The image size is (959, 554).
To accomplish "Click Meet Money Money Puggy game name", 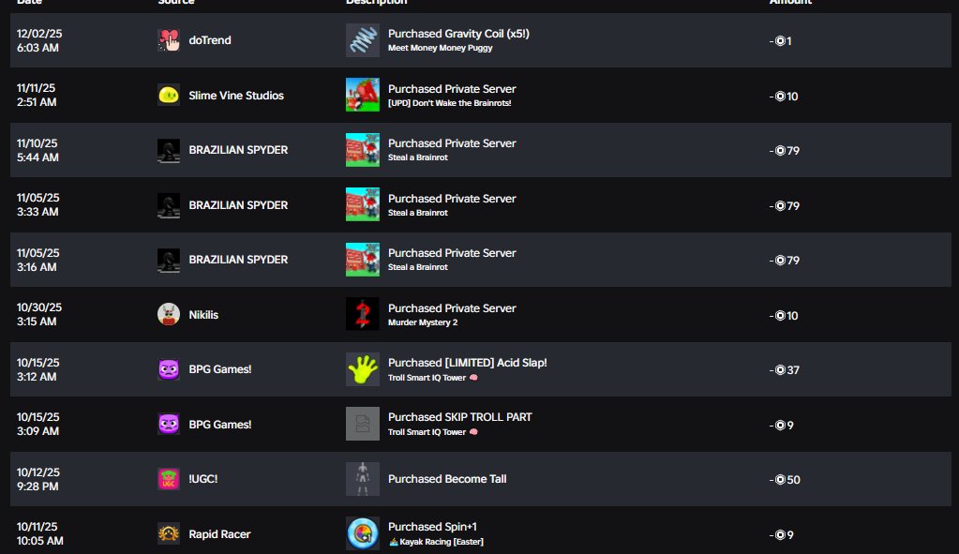I will (441, 48).
